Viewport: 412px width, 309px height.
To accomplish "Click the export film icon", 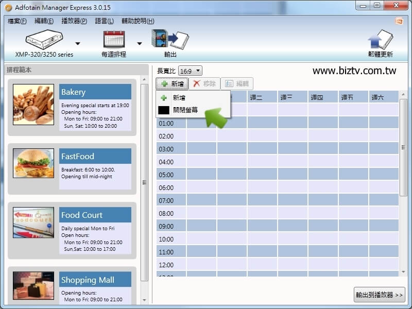I will (169, 39).
